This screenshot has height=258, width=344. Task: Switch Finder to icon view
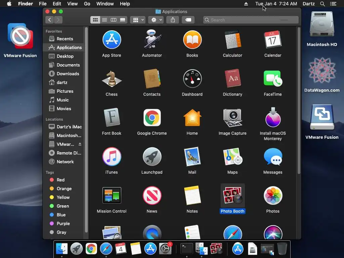(95, 20)
